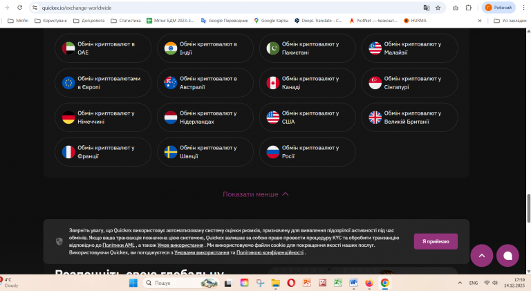Open Політикою конфіденційності link
The image size is (531, 291).
click(x=270, y=252)
